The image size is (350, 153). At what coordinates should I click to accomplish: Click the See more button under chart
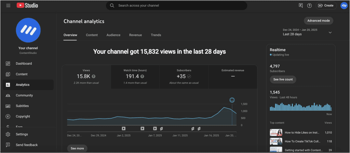point(77,149)
